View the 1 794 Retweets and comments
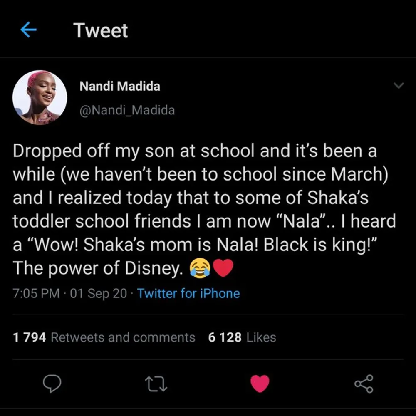 click(x=104, y=337)
